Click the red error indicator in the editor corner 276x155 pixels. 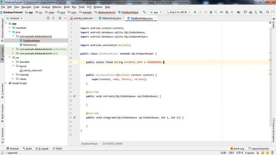[x=270, y=23]
